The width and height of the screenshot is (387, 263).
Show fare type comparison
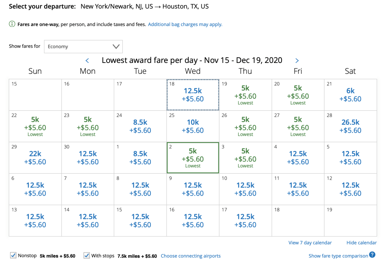click(x=338, y=256)
